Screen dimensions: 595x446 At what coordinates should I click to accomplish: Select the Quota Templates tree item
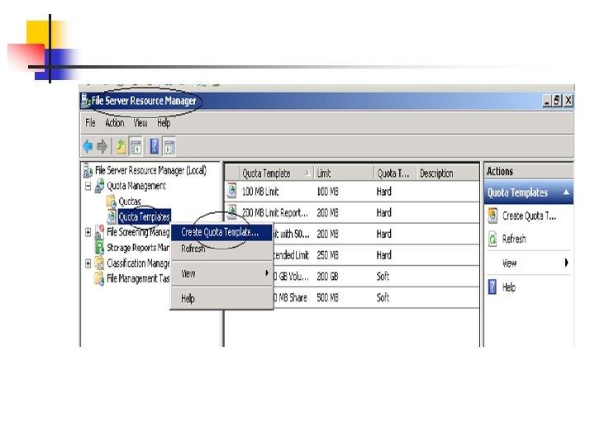click(x=144, y=216)
